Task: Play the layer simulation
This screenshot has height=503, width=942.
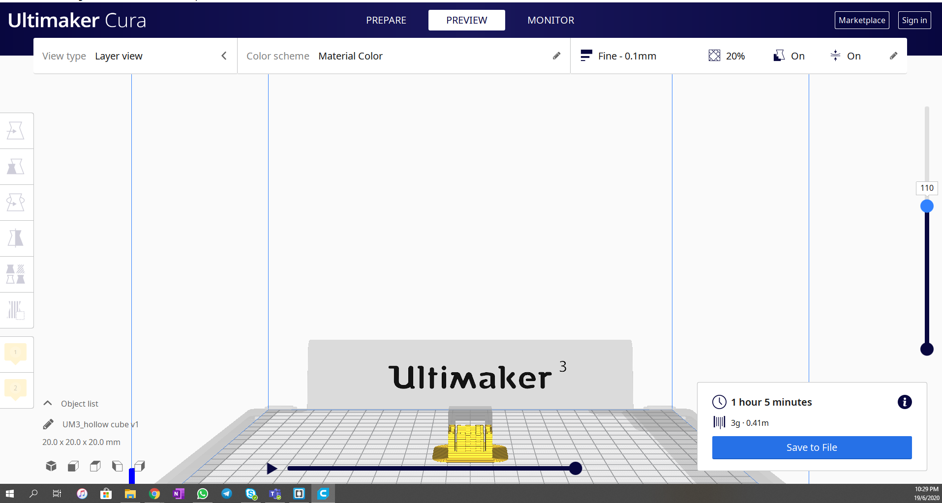Action: (x=272, y=469)
